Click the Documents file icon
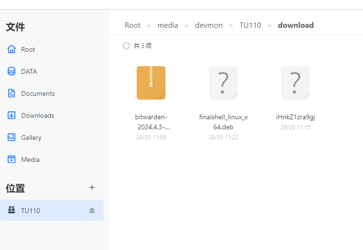Image resolution: width=363 pixels, height=250 pixels. tap(12, 93)
